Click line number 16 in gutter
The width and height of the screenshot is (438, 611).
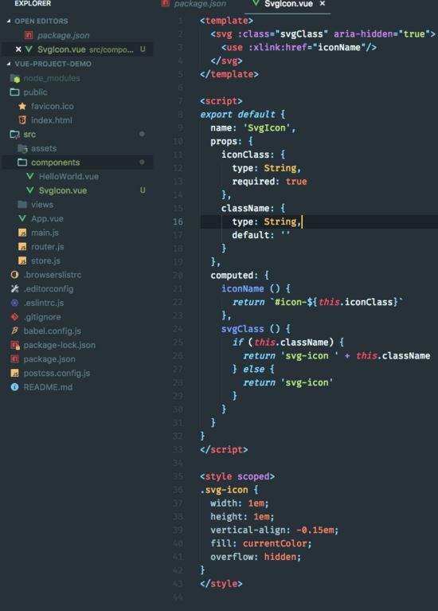pyautogui.click(x=178, y=221)
